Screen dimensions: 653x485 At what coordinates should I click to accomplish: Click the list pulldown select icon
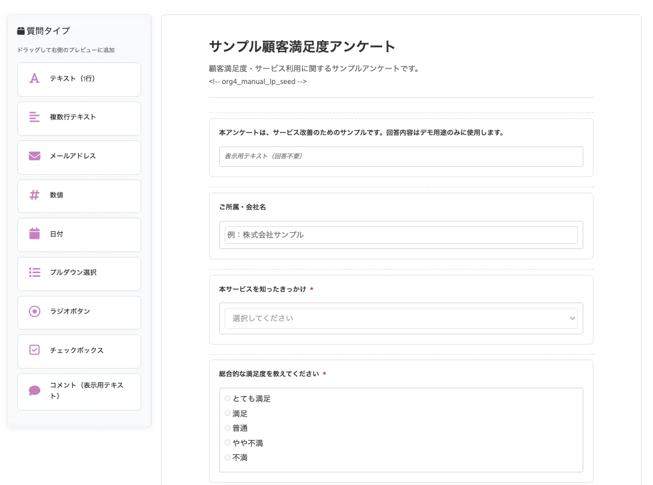pos(35,273)
